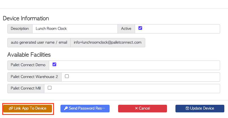Cancel editing the device
The height and width of the screenshot is (118, 228).
(142, 108)
